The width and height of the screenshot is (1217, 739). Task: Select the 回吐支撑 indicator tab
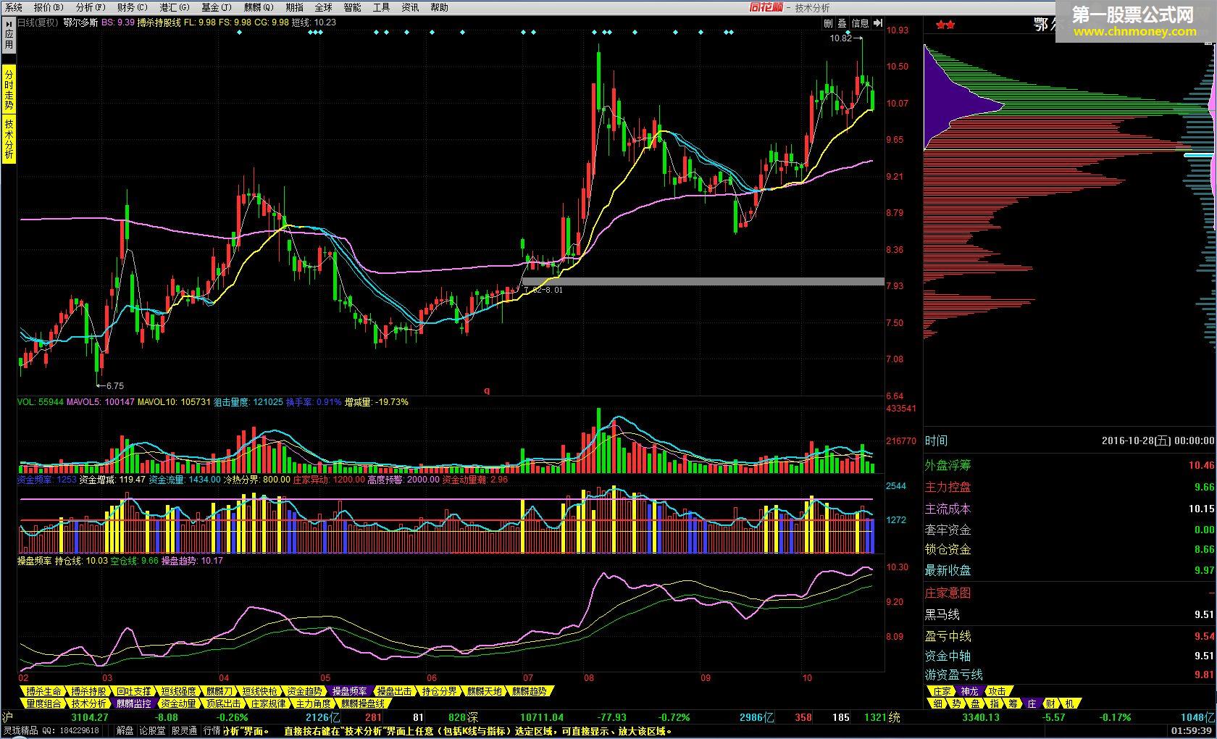coord(133,691)
